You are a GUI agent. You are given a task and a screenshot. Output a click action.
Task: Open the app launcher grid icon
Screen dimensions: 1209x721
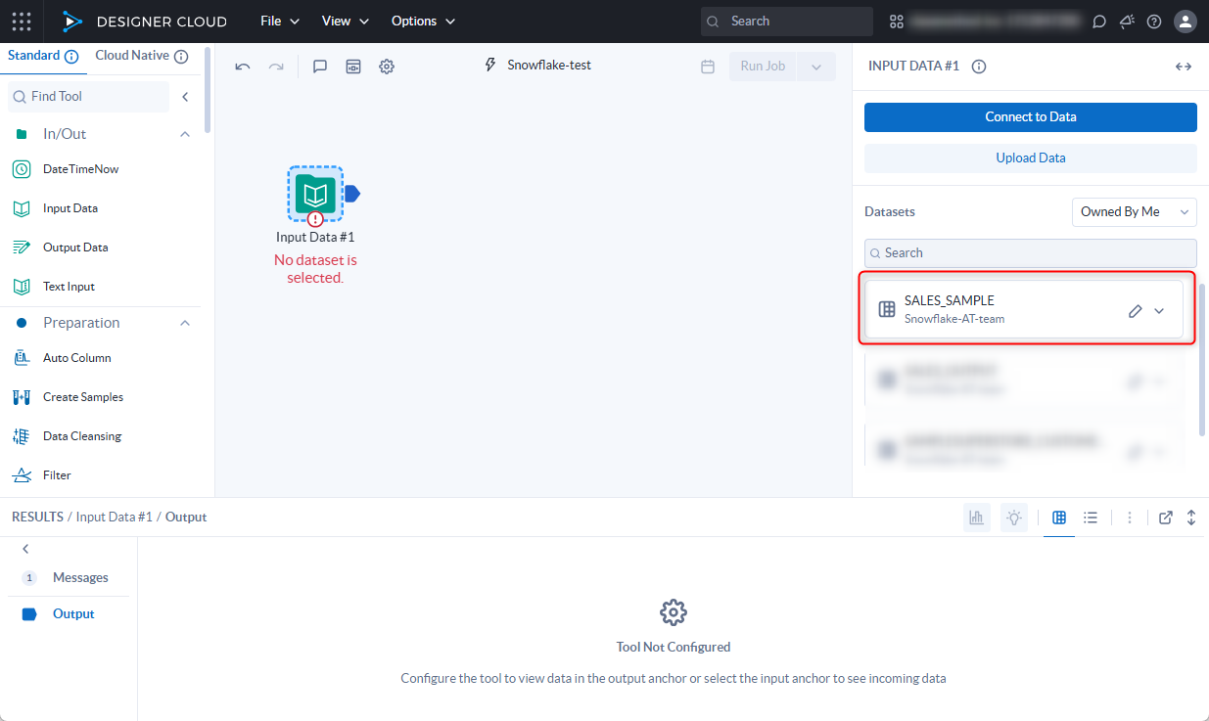pyautogui.click(x=22, y=21)
